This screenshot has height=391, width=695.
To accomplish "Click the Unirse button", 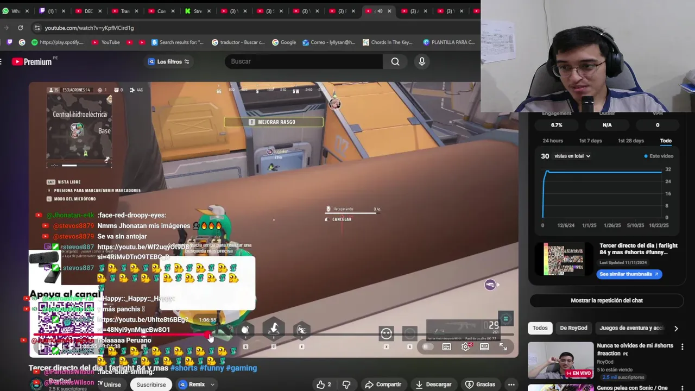I will click(111, 384).
